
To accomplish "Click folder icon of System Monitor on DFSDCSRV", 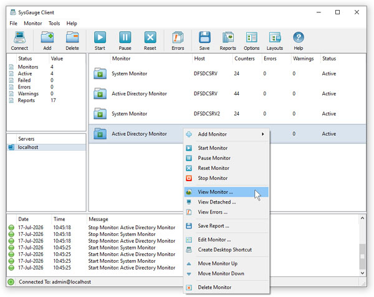I will click(100, 73).
